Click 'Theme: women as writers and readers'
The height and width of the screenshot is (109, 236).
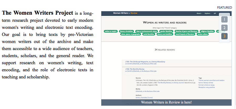(x=211, y=80)
